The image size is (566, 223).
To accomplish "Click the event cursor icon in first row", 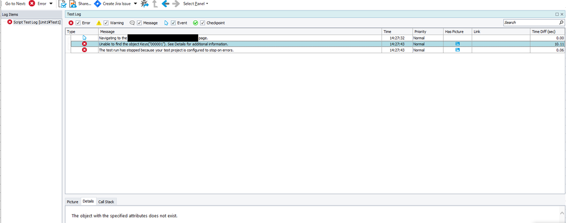I will pos(84,38).
